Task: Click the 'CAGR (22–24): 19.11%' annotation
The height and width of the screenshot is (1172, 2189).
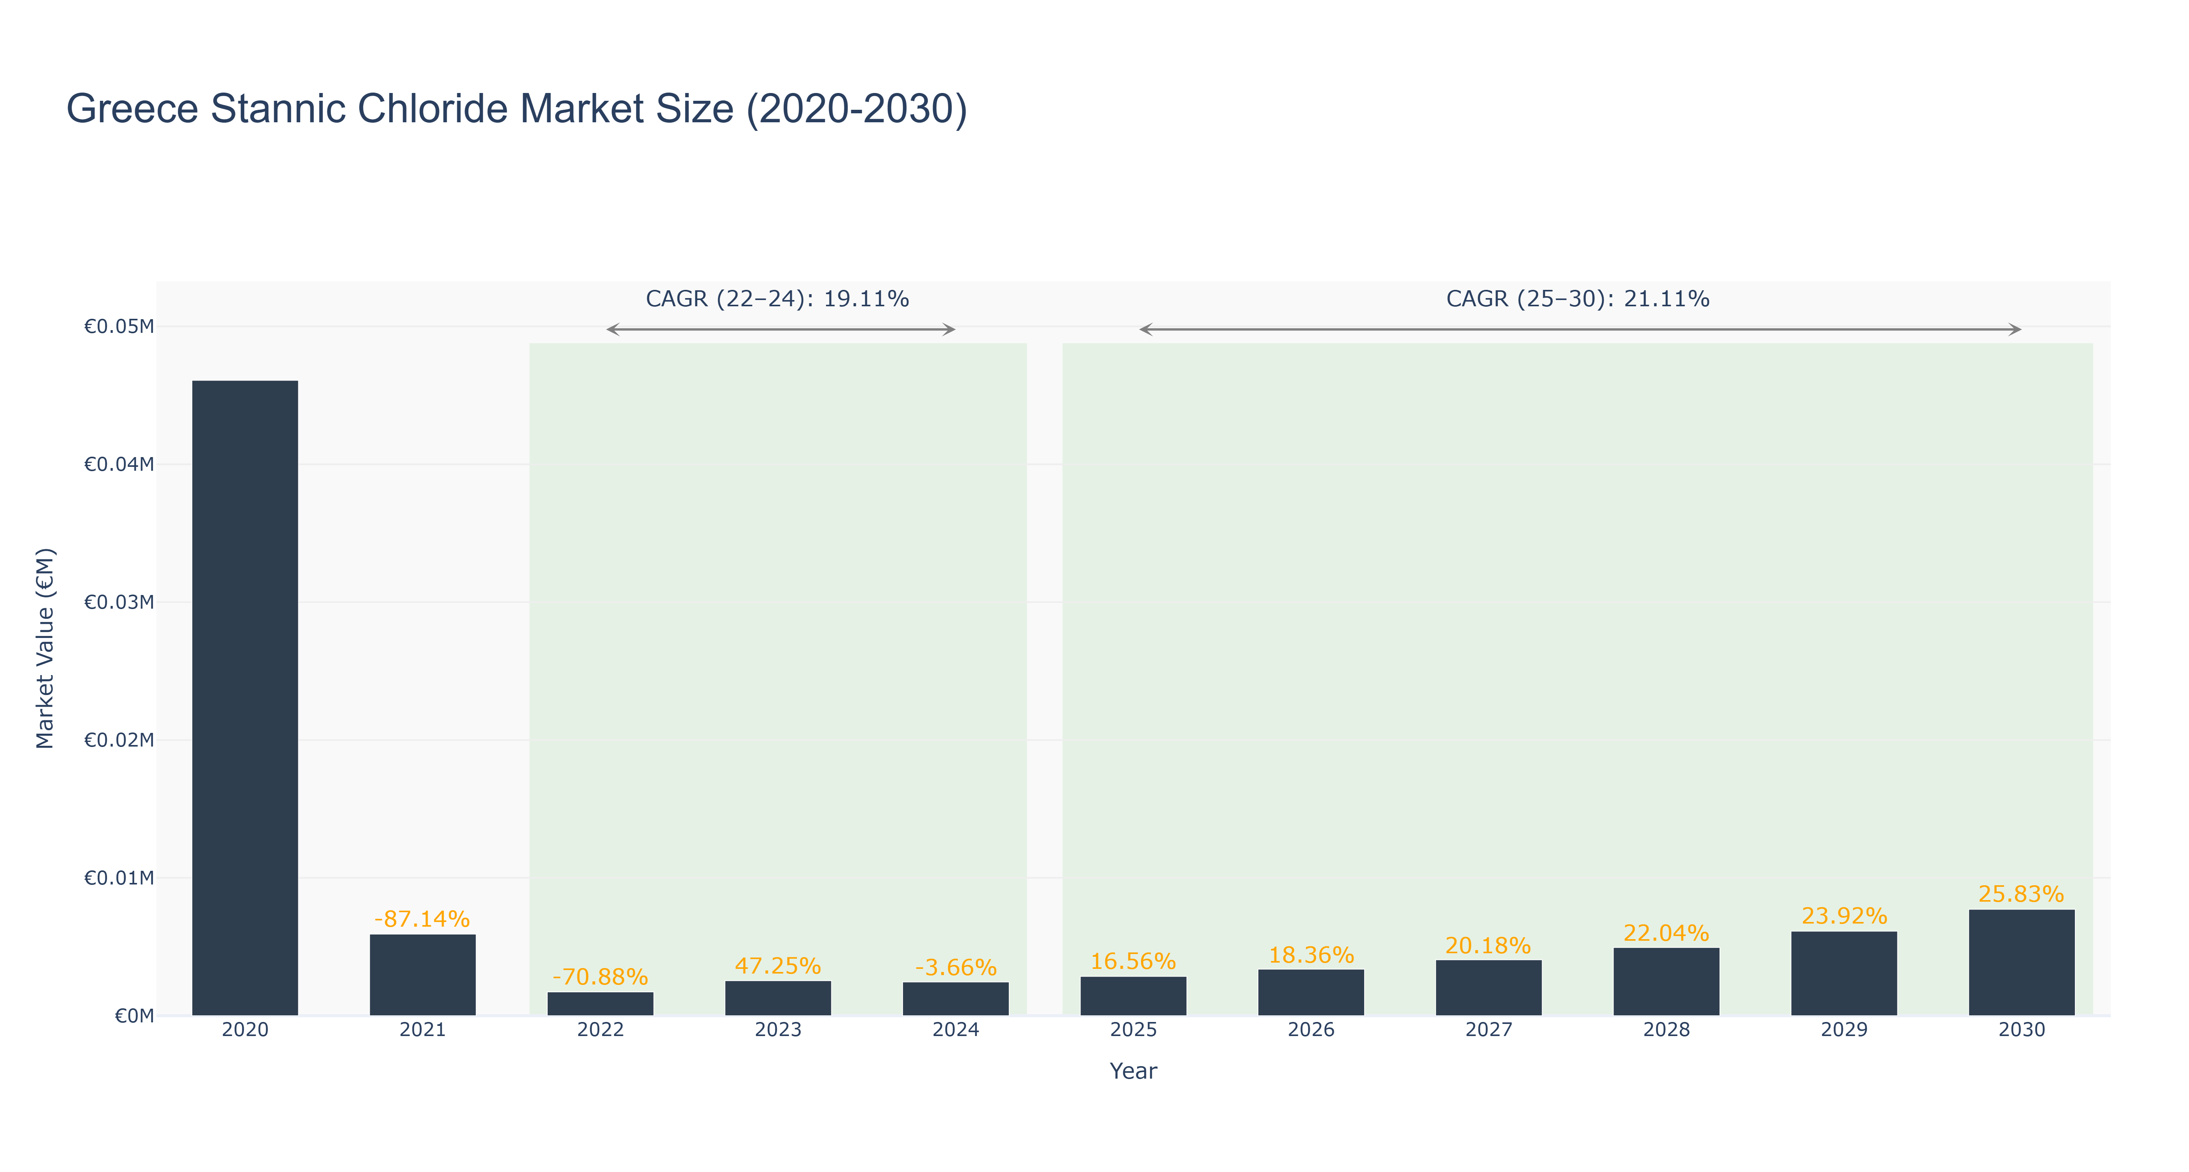Action: tap(777, 299)
